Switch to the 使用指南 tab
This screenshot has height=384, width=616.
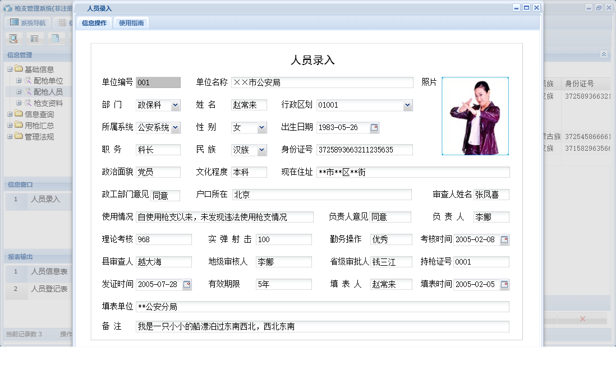click(x=130, y=23)
